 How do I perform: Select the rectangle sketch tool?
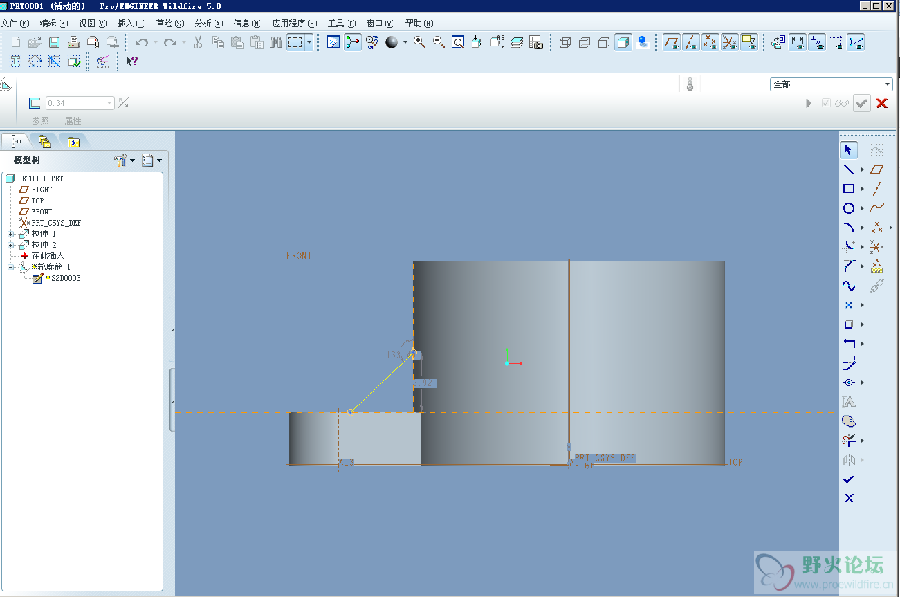point(849,189)
